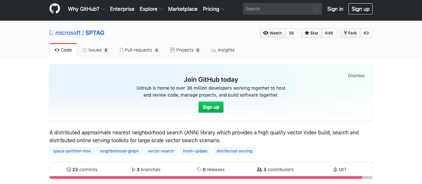The image size is (422, 184).
Task: Open the Insights tab
Action: pyautogui.click(x=223, y=50)
